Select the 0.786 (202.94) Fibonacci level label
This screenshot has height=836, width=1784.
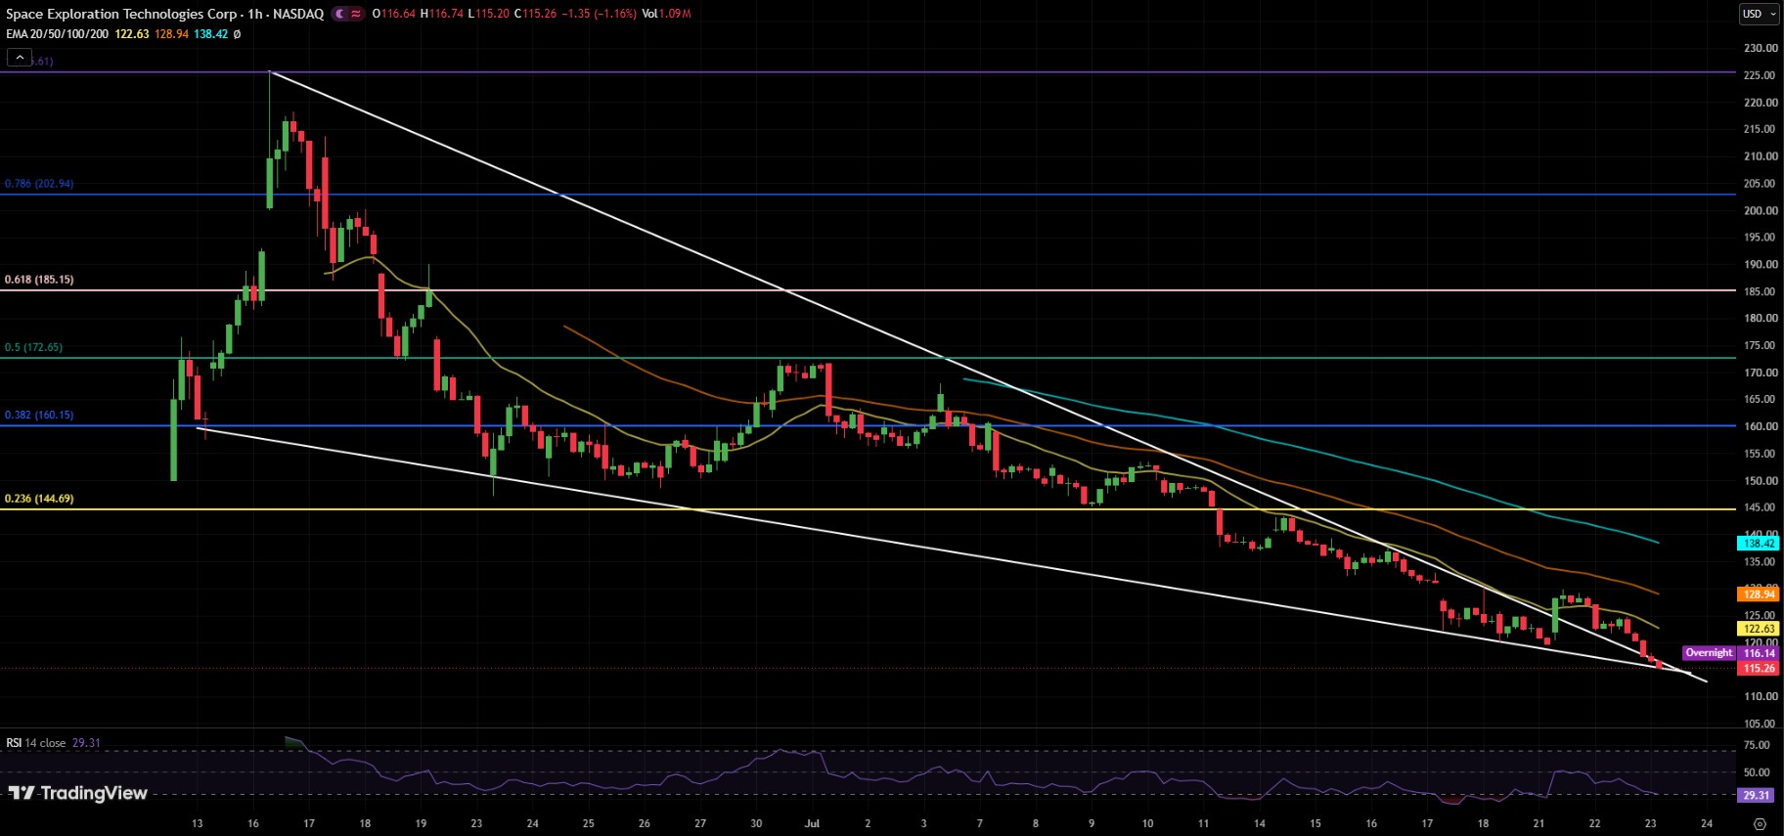(39, 184)
